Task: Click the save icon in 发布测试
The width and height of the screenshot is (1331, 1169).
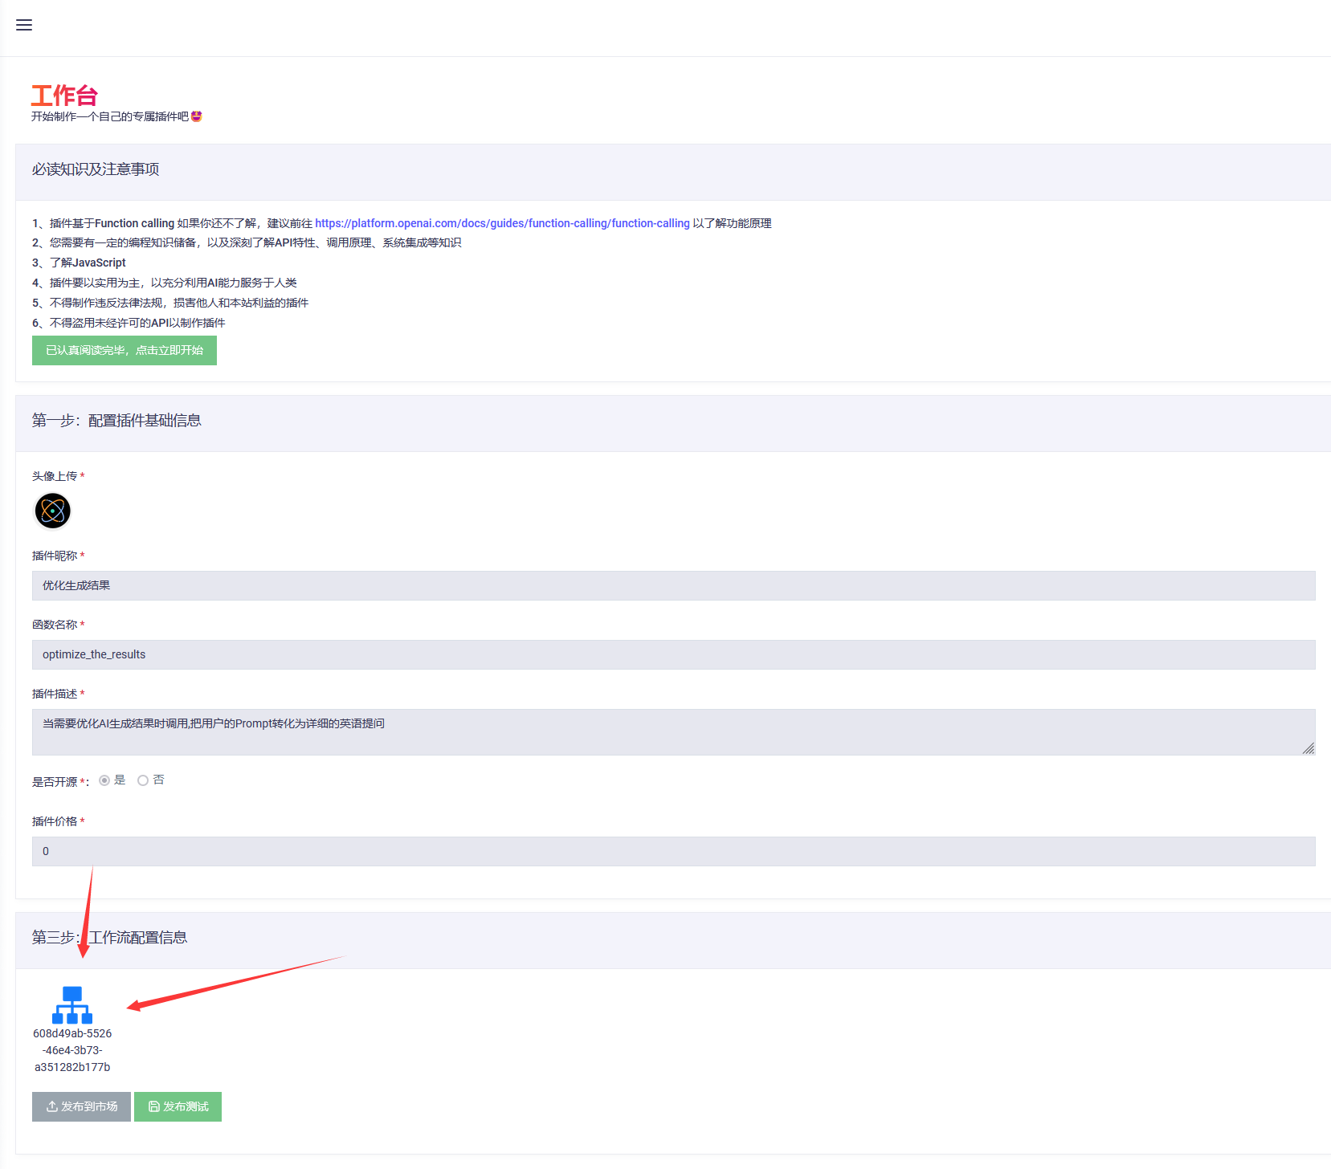Action: pyautogui.click(x=154, y=1106)
